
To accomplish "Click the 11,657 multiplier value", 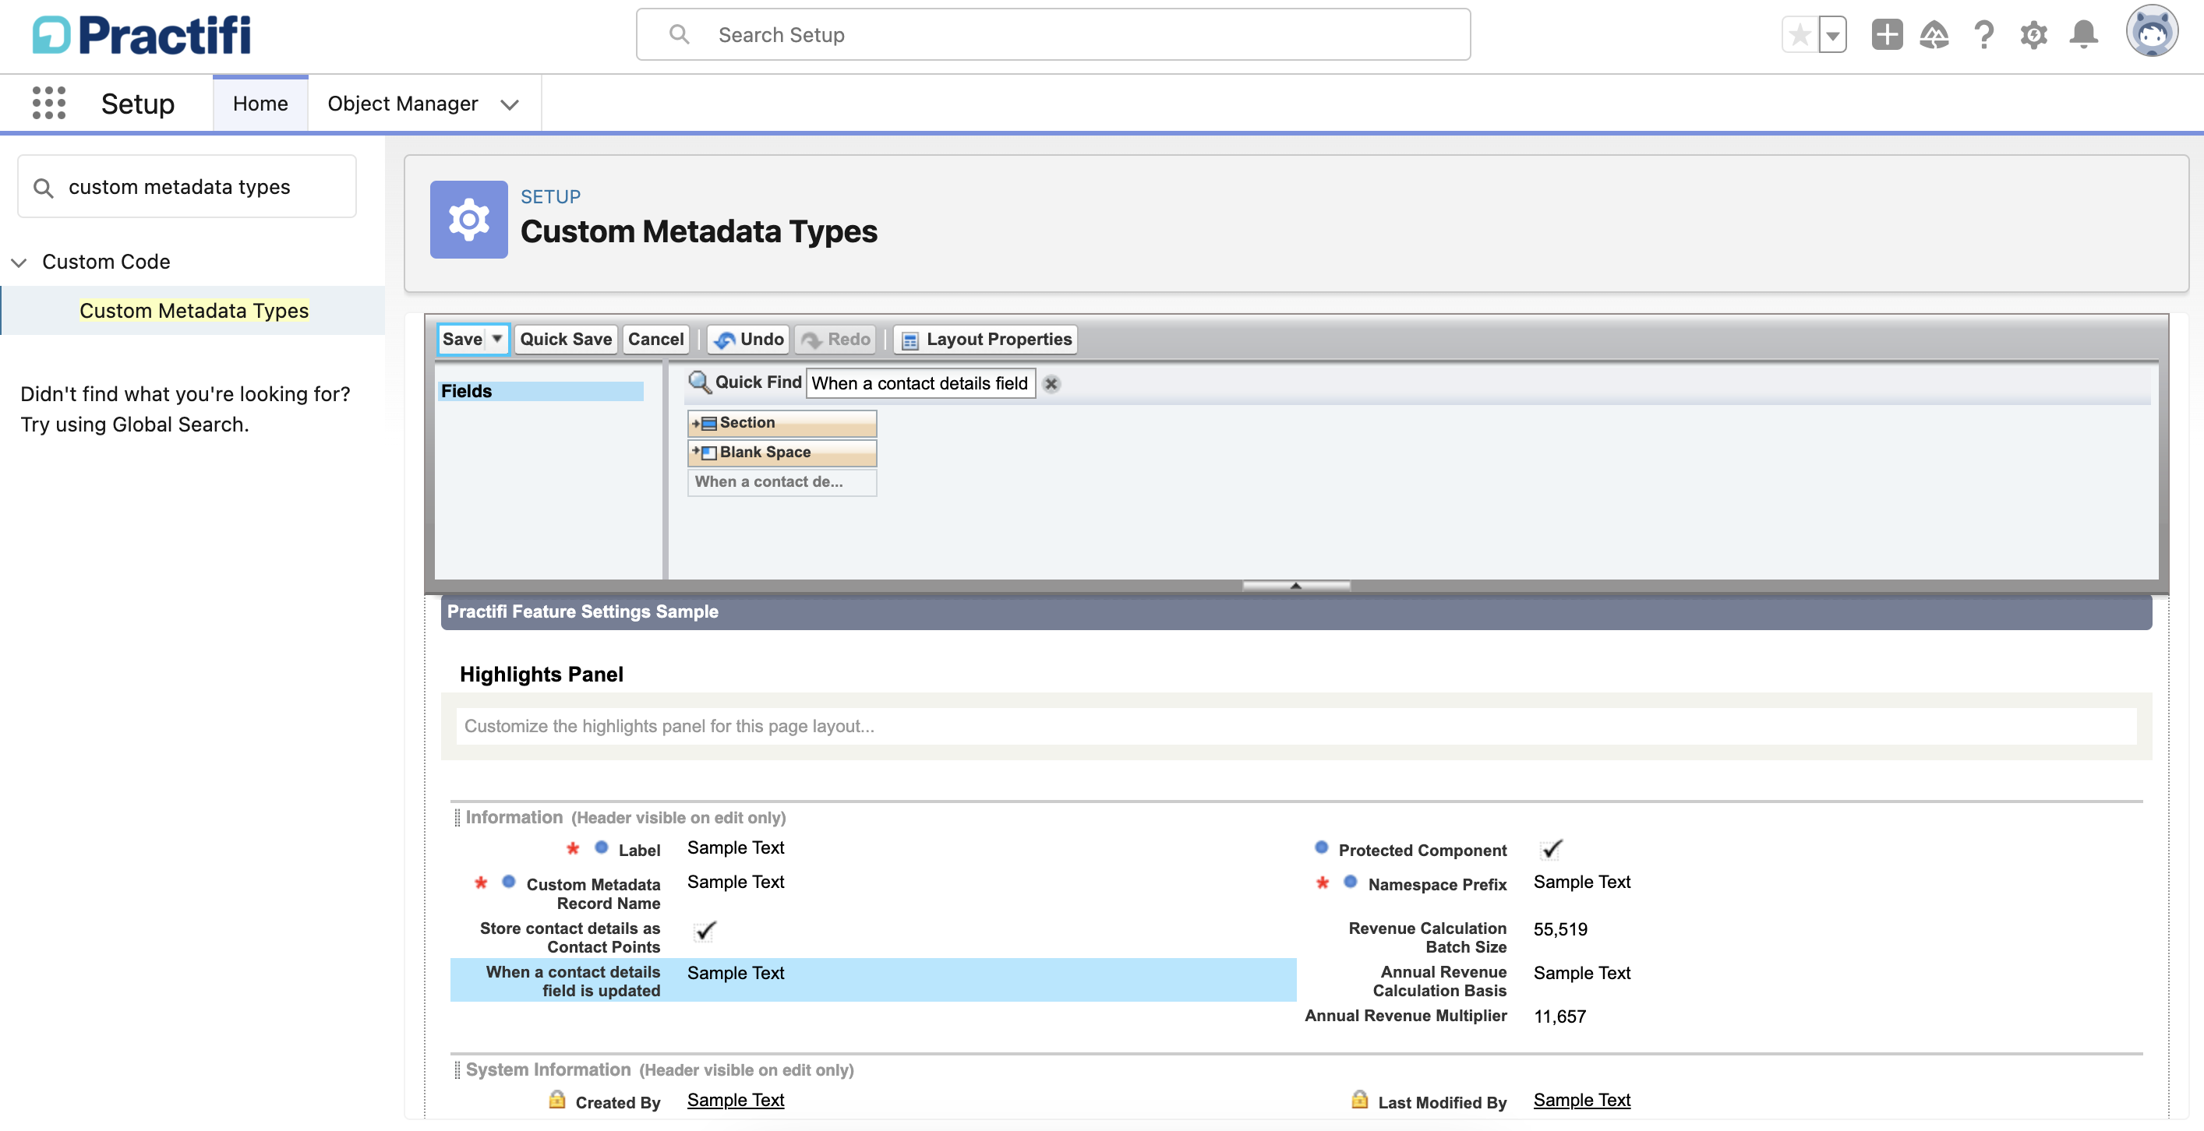I will click(x=1559, y=1017).
